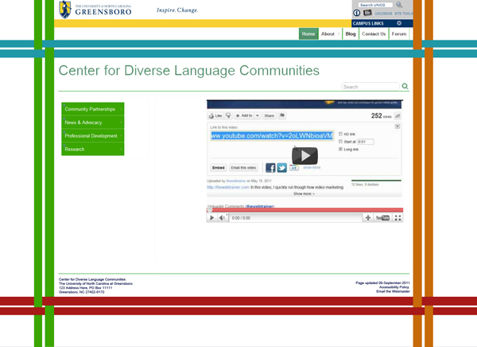This screenshot has width=477, height=347.
Task: Click the show more sharing link
Action: 312,168
